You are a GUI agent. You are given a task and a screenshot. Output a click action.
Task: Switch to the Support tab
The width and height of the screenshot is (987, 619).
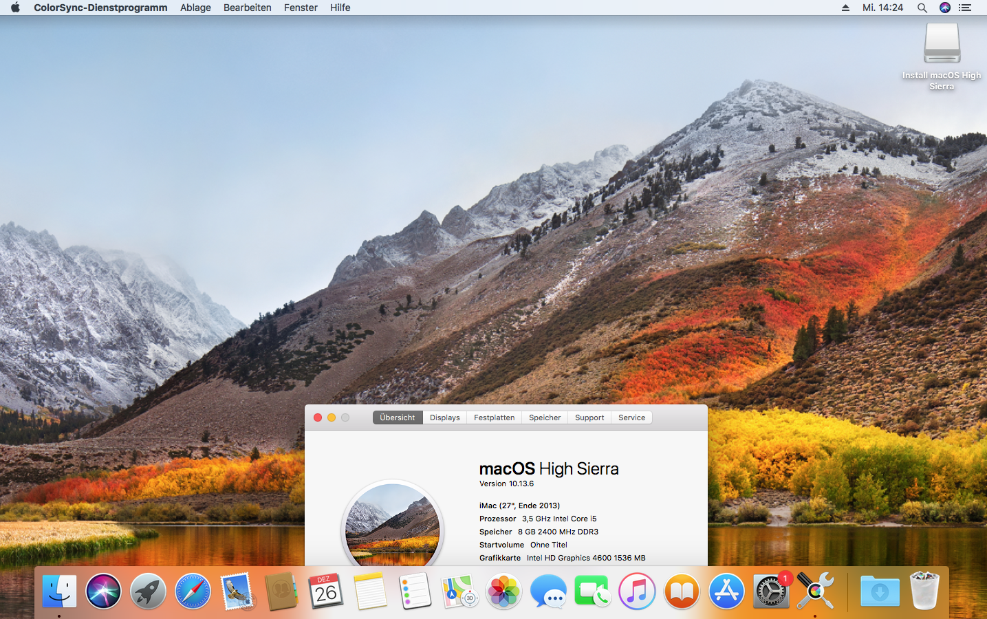(x=589, y=417)
